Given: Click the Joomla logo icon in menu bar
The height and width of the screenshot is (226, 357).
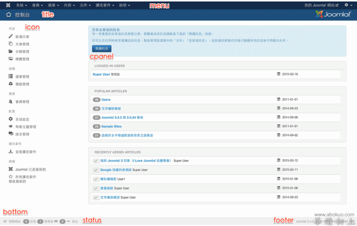Looking at the screenshot, I should 8,5.
